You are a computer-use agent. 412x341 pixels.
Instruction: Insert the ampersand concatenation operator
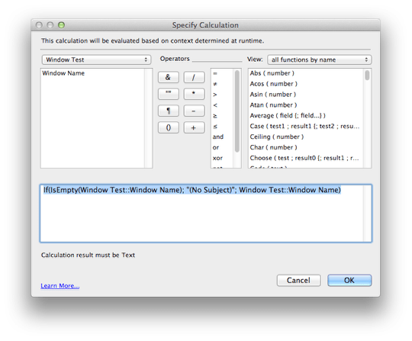click(x=168, y=77)
